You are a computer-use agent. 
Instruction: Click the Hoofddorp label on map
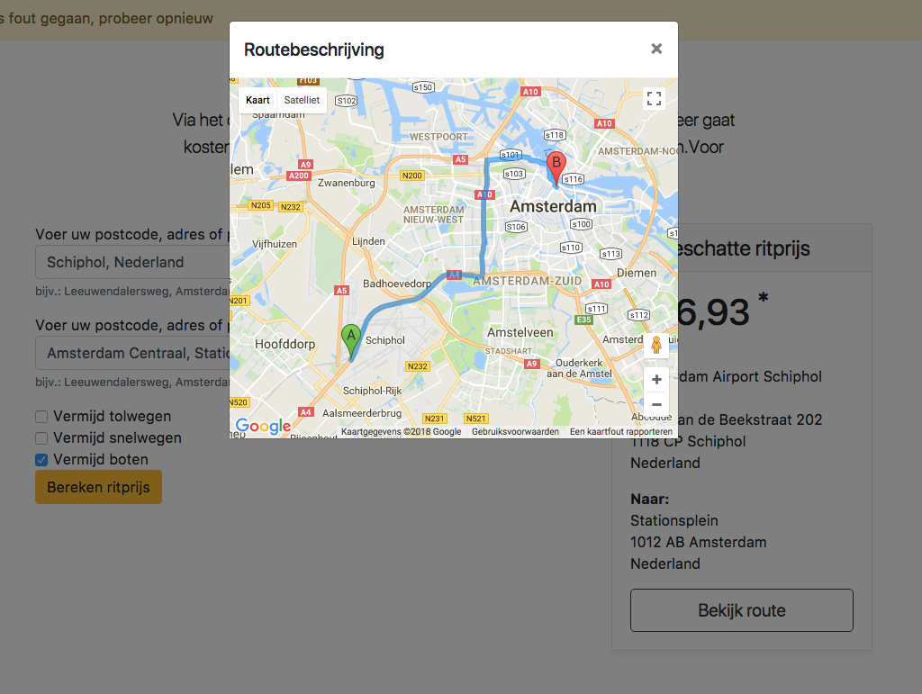coord(285,344)
